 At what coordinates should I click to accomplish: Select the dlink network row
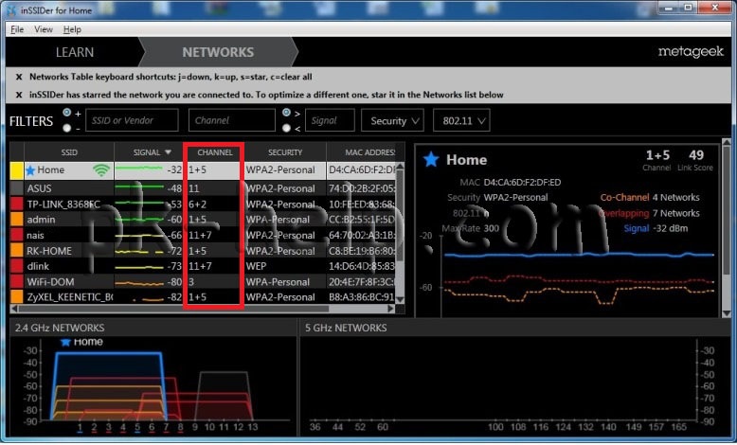pyautogui.click(x=203, y=266)
